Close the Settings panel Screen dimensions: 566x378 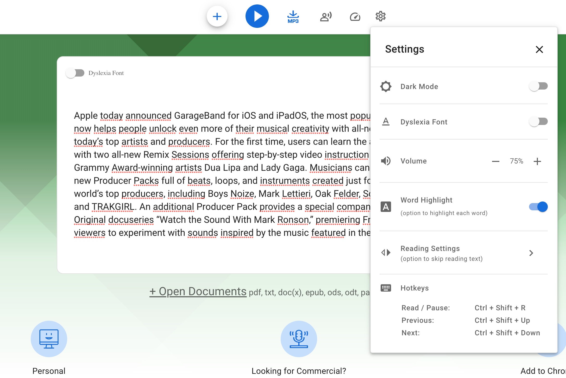[x=539, y=49]
